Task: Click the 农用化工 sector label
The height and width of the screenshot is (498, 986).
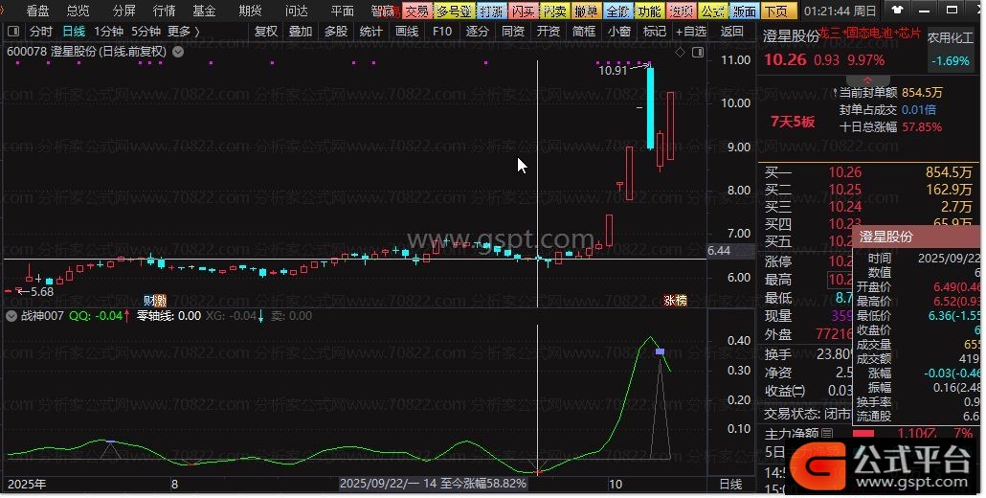Action: (x=952, y=38)
